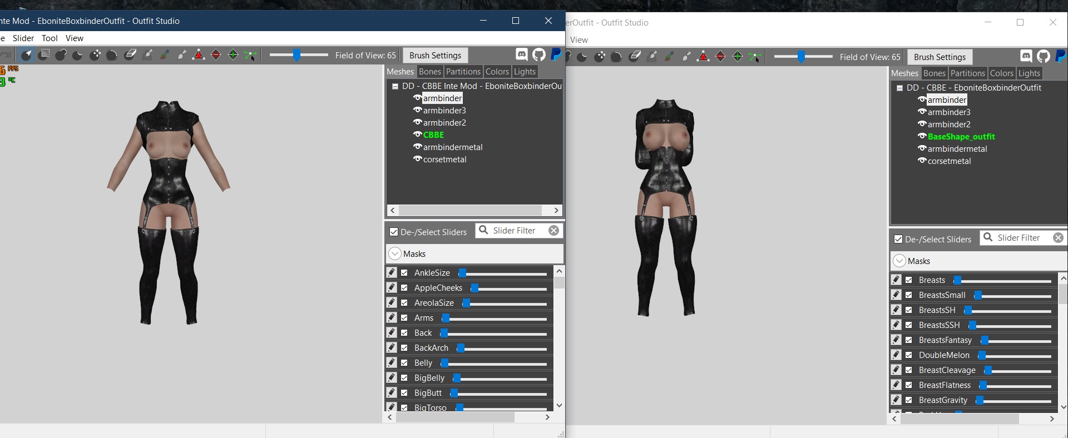Click the Field of View slider in Inte Mod window
This screenshot has height=438, width=1068.
pos(299,54)
